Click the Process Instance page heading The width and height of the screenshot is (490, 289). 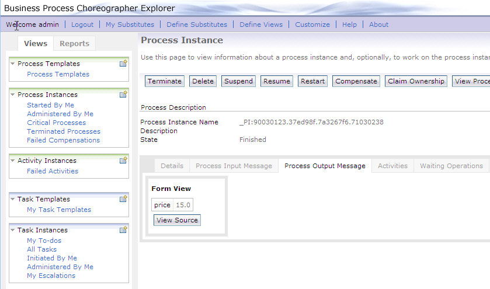[182, 40]
